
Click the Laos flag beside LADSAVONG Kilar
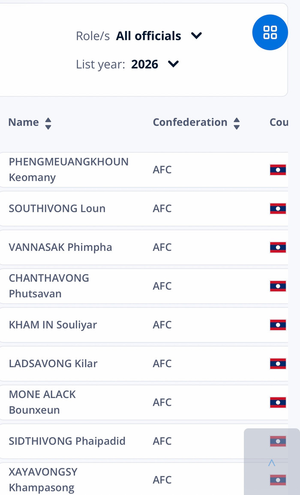point(278,364)
